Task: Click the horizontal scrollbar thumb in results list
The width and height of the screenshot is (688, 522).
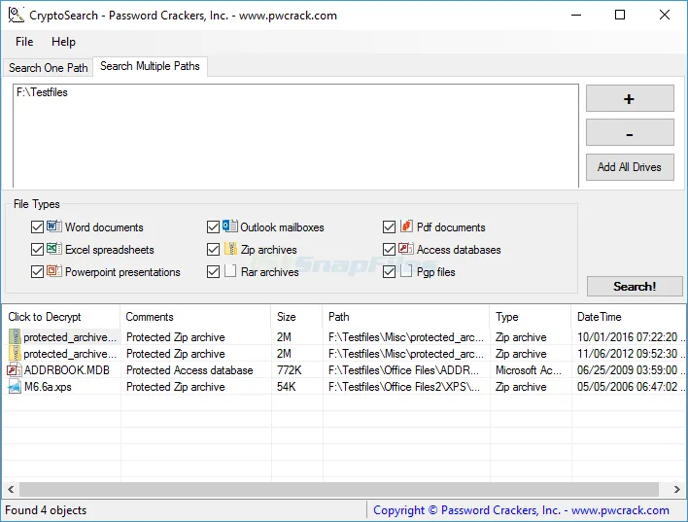Action: click(339, 489)
